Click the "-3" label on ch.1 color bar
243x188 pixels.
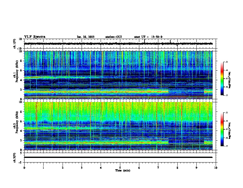[226, 62]
